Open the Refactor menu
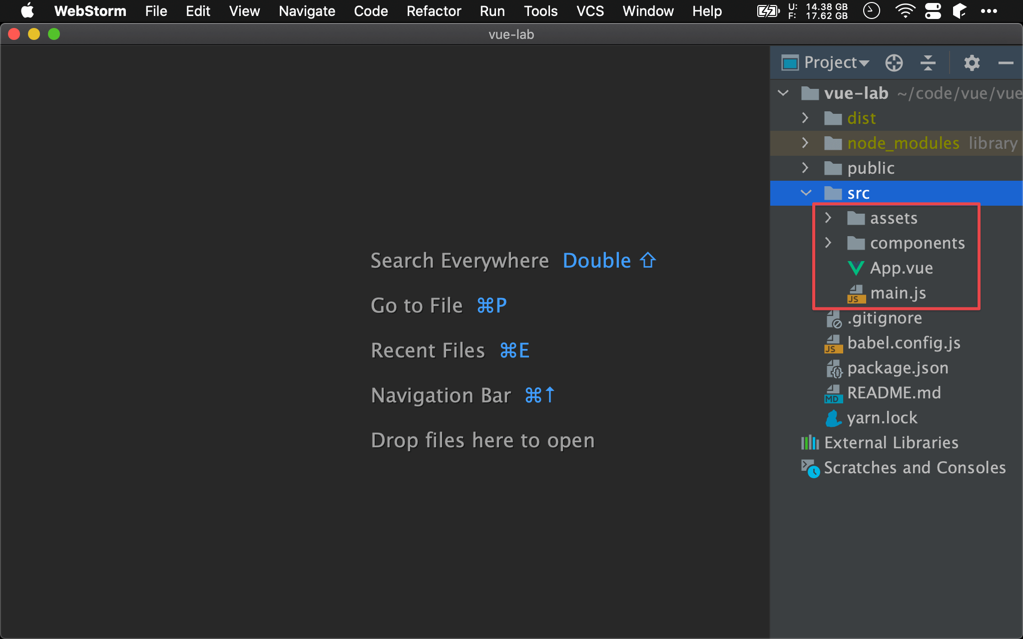The height and width of the screenshot is (639, 1023). click(x=434, y=11)
